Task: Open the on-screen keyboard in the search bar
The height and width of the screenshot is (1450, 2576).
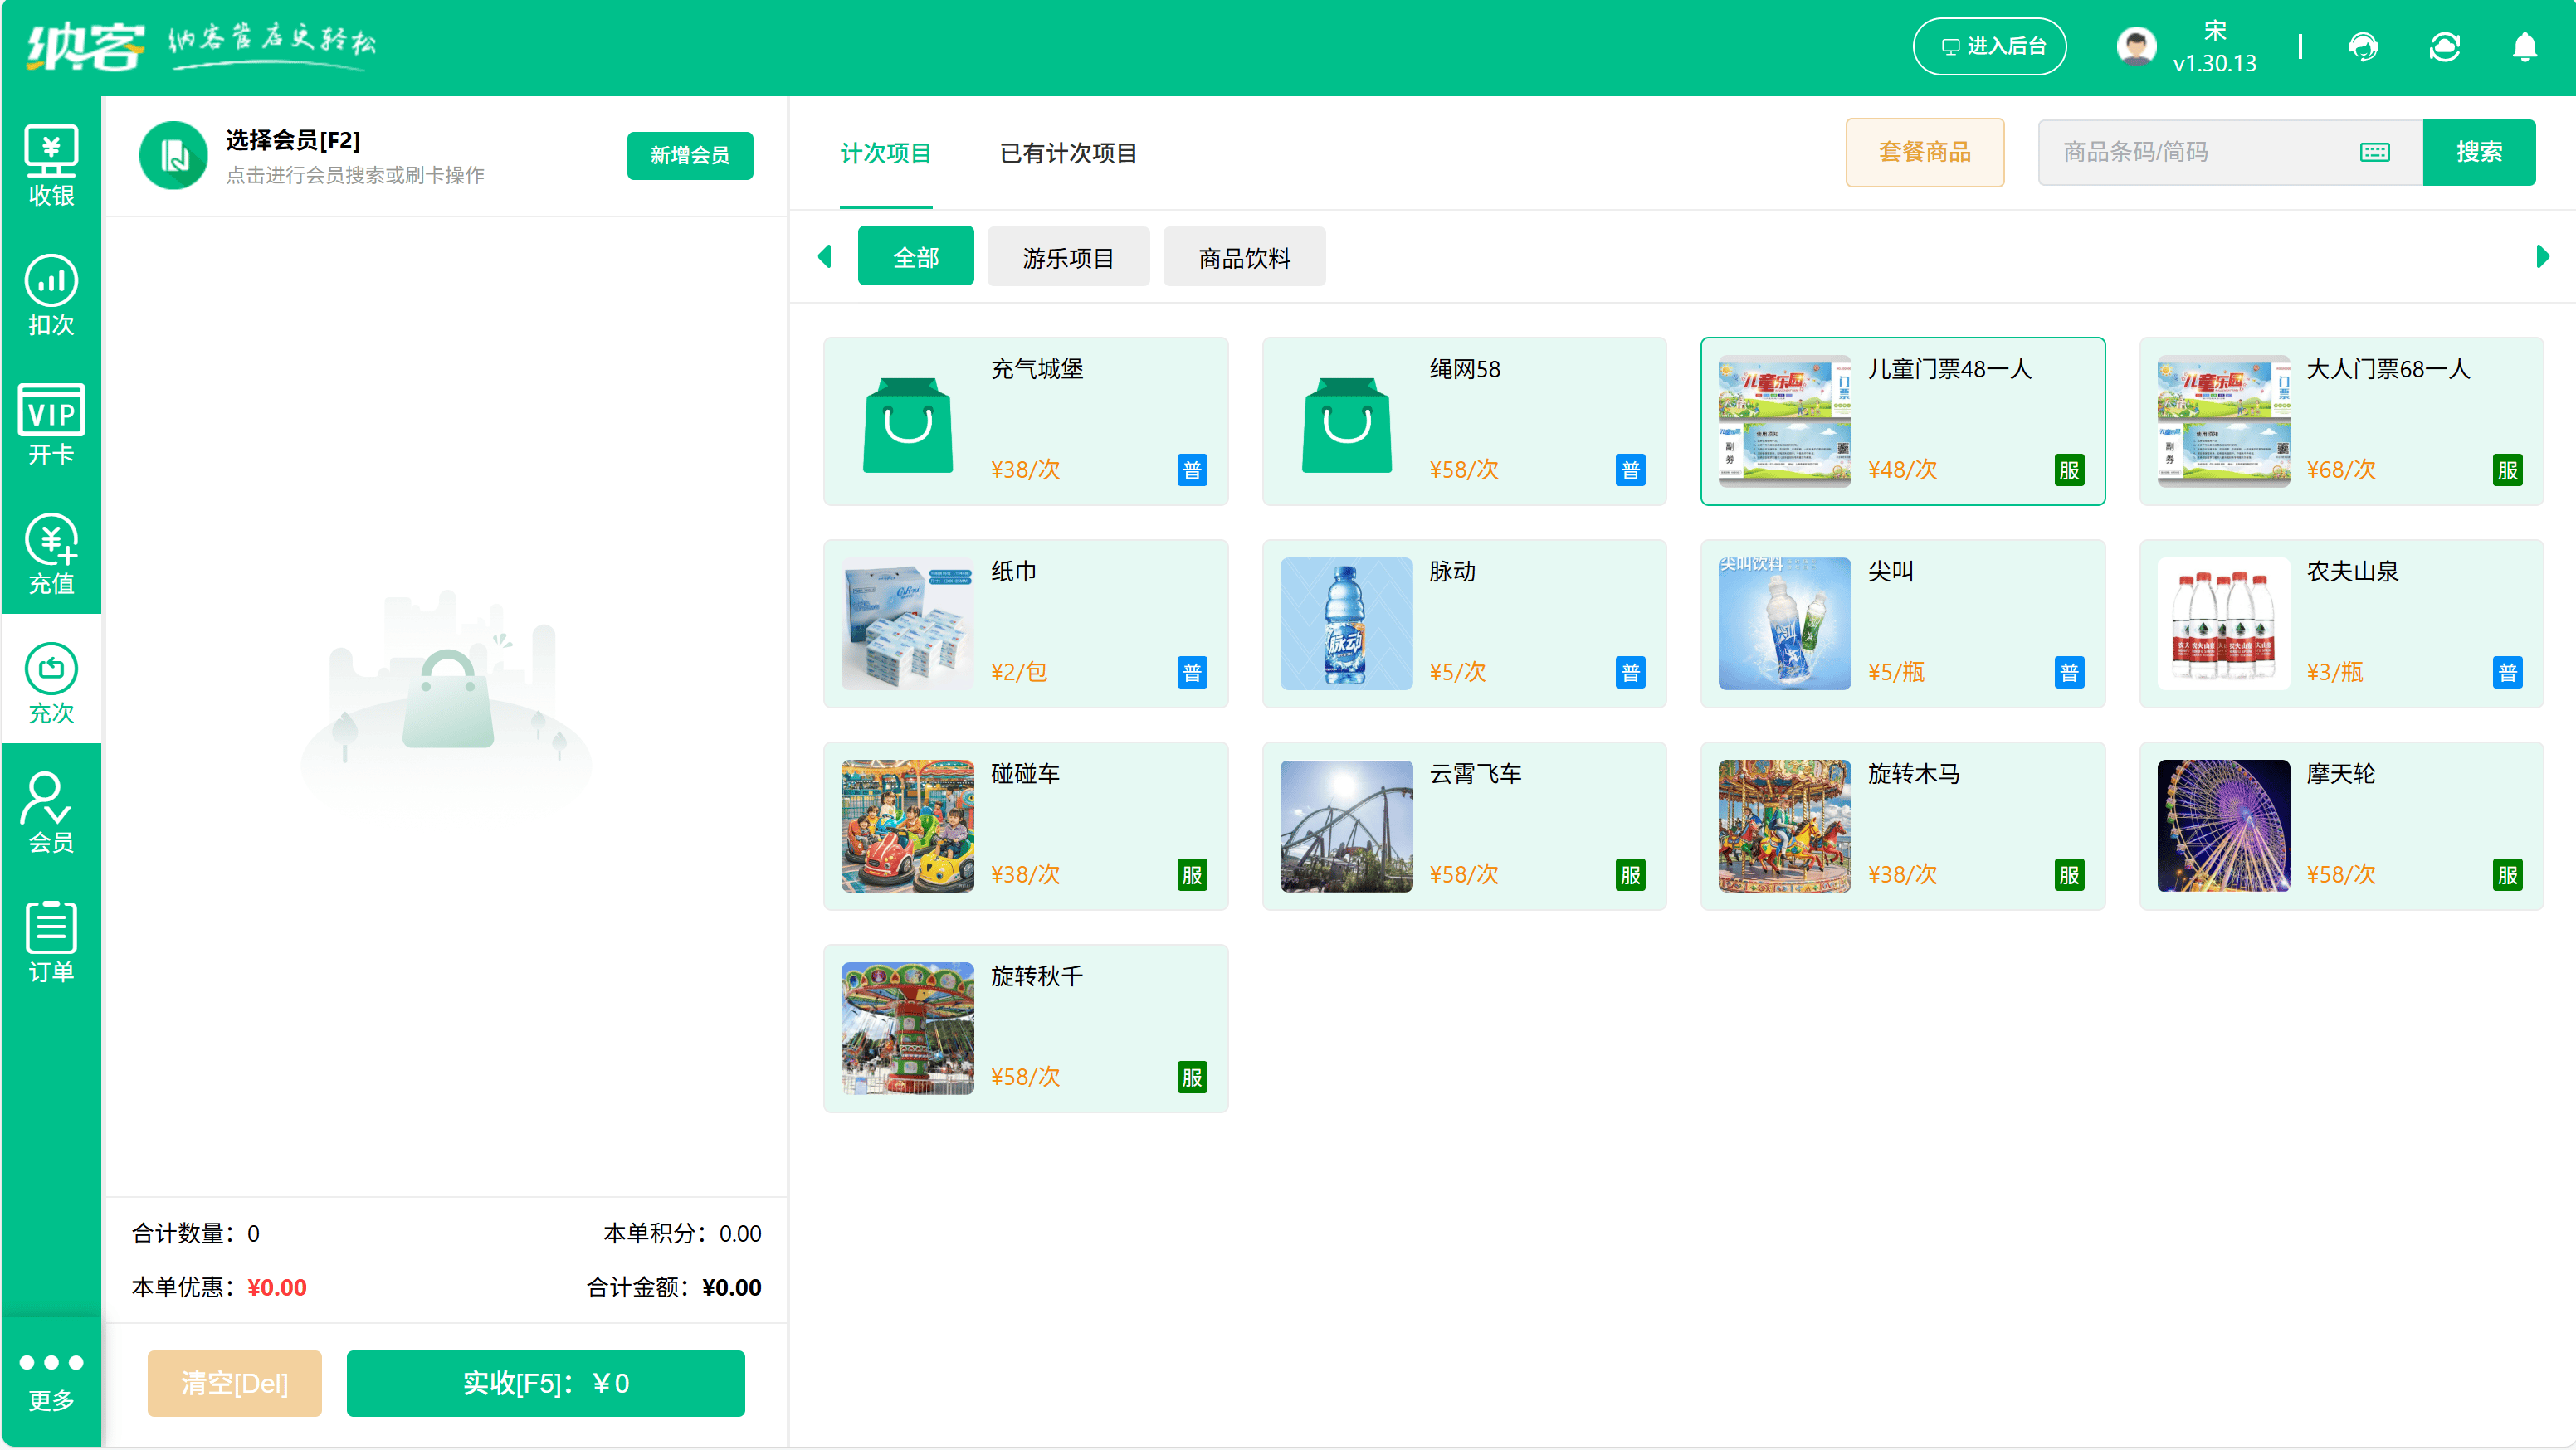Action: [x=2374, y=152]
